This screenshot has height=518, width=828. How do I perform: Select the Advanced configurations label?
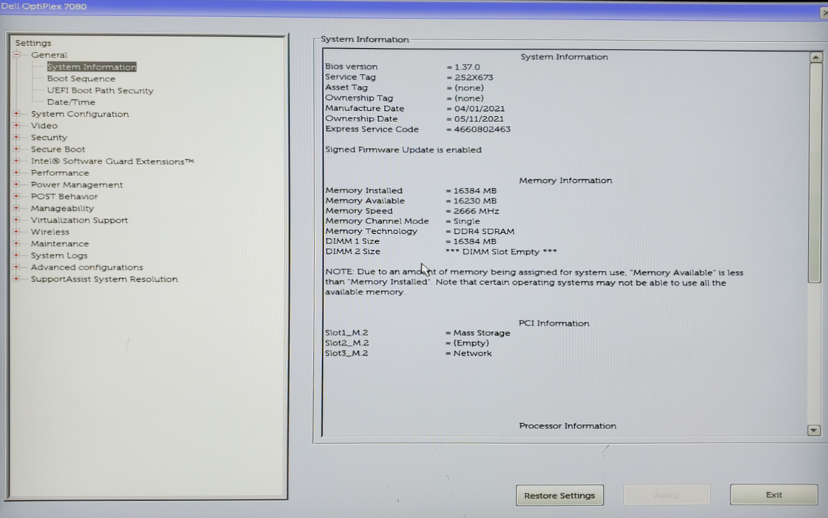point(87,267)
